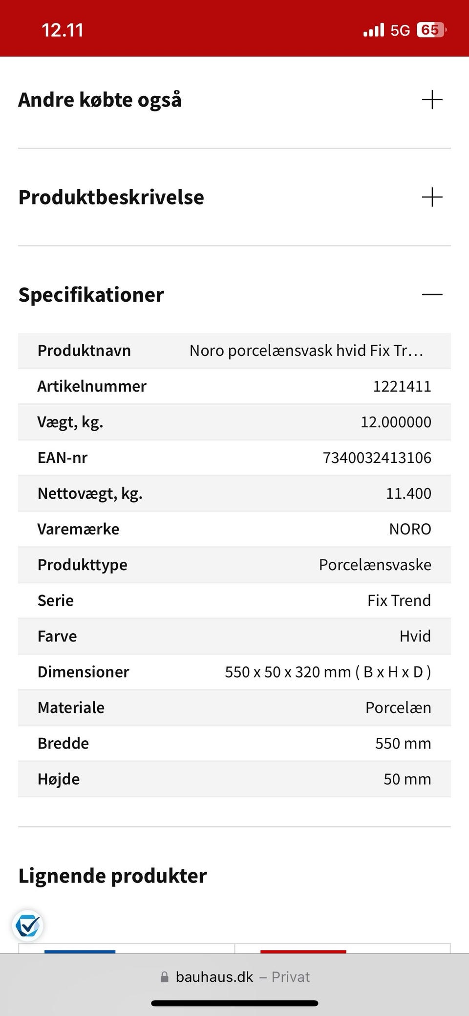Tap the Lignende produkter heading

(x=113, y=876)
